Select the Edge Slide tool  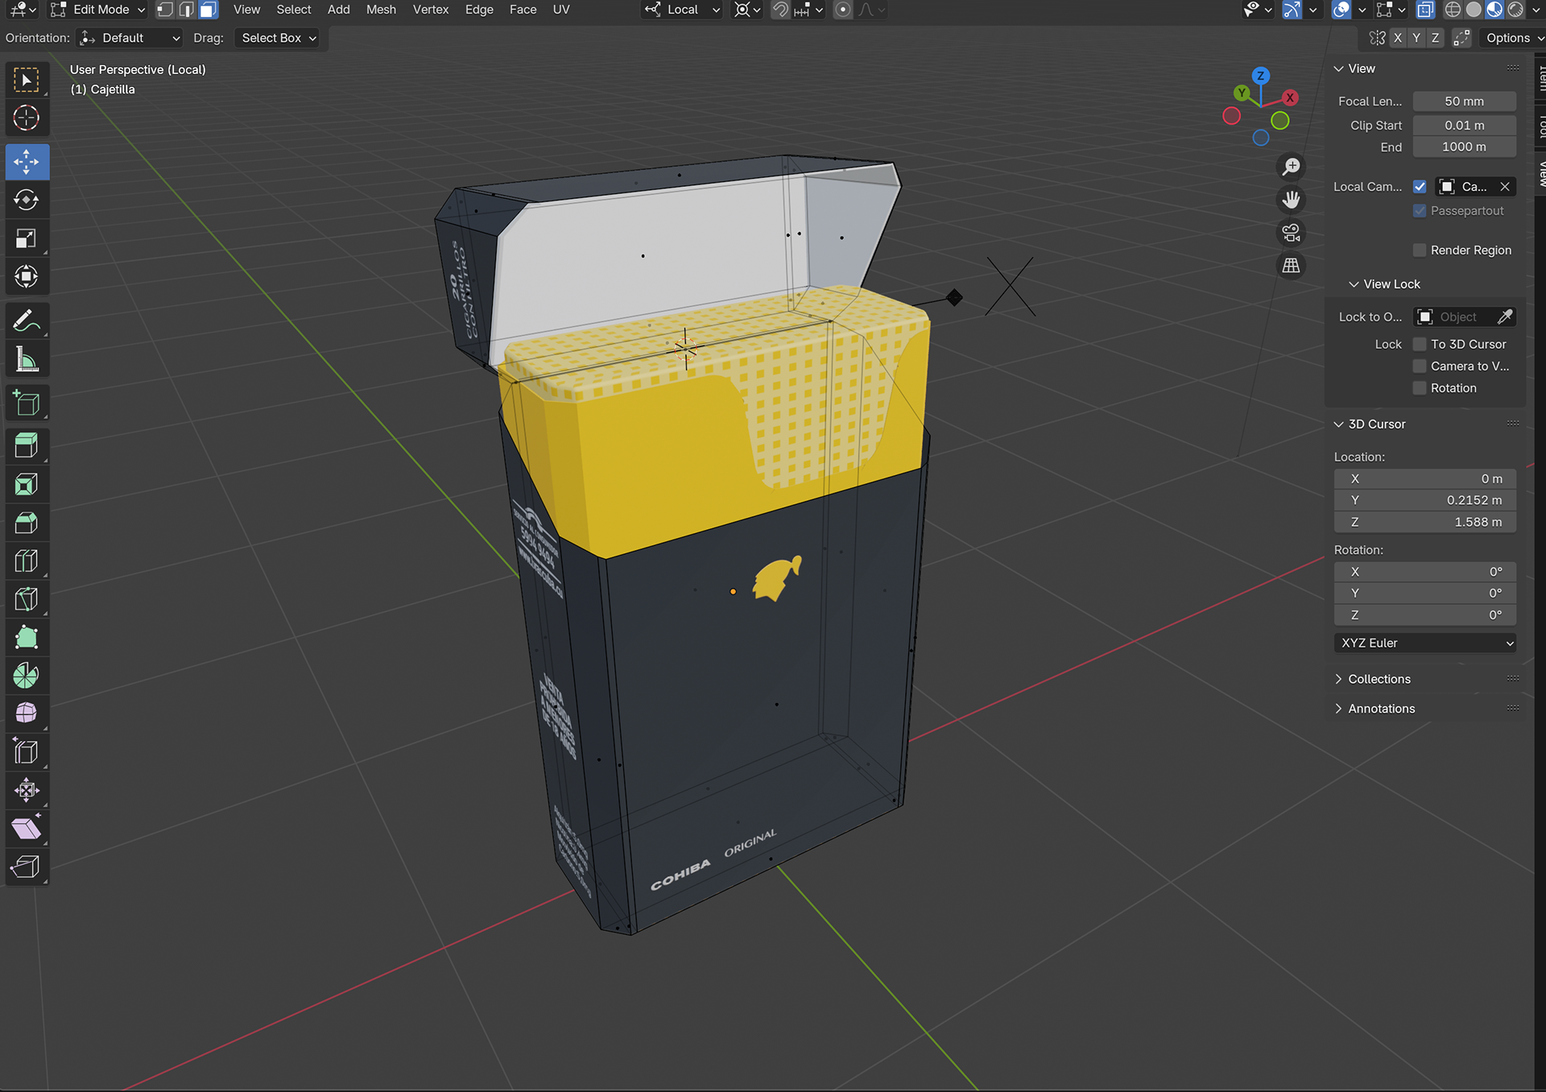(27, 752)
